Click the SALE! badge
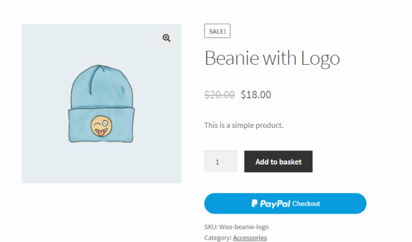The height and width of the screenshot is (242, 412). pos(217,31)
